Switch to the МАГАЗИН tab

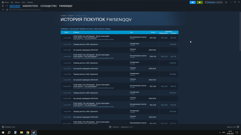pyautogui.click(x=15, y=6)
